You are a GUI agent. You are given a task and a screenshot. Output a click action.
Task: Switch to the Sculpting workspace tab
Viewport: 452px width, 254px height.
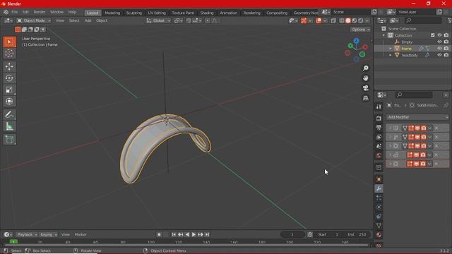point(134,13)
